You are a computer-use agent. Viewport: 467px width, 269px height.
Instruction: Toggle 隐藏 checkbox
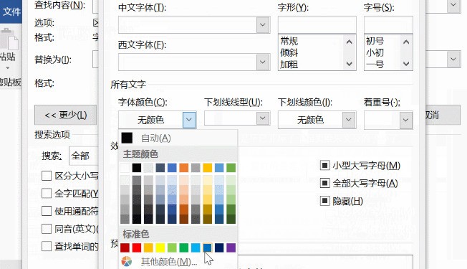(x=324, y=201)
